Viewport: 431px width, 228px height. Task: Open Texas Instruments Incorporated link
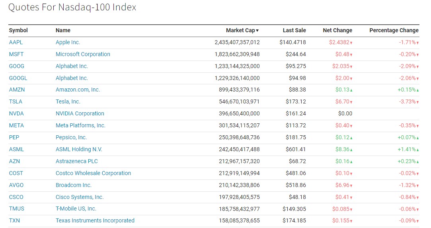coord(95,220)
